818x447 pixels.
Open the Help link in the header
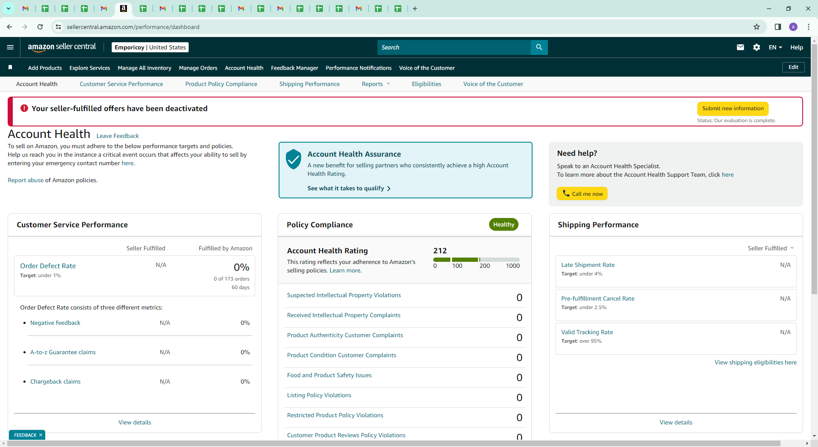click(797, 47)
